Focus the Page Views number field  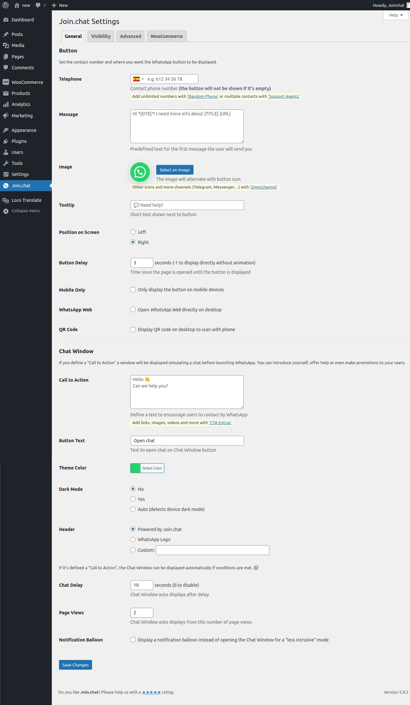point(142,613)
